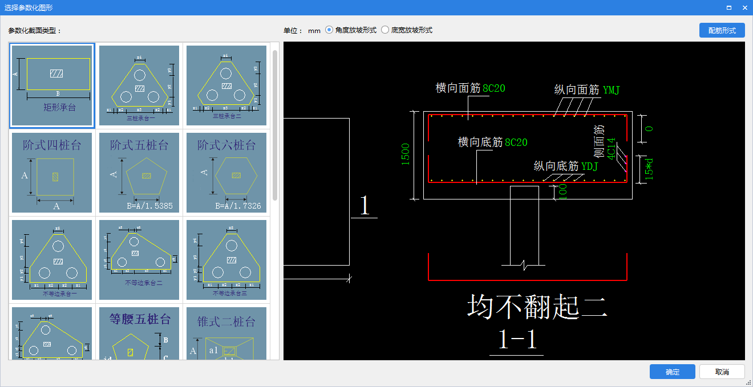Screen dimensions: 753x387
Task: Choose the 阶式五桩台 pentagon shape
Action: coord(139,173)
